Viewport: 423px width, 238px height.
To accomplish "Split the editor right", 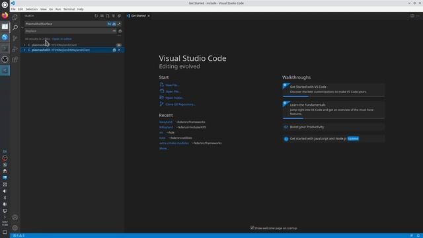I will click(412, 16).
